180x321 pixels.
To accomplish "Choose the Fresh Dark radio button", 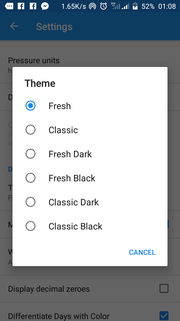I will pyautogui.click(x=30, y=154).
